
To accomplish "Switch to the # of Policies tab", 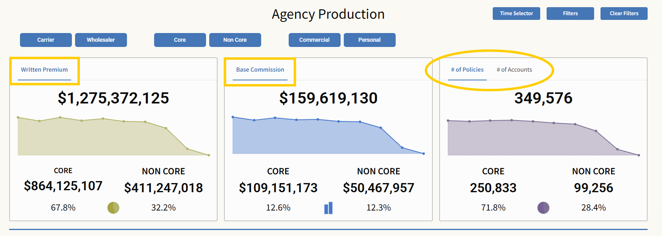I will 467,70.
